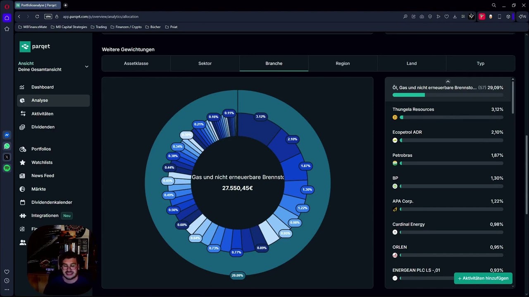
Task: Select the Portfolioanalyse | Parqet browser tab
Action: pos(38,5)
